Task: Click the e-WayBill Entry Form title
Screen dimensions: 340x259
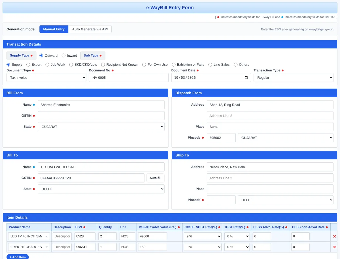Action: [170, 8]
